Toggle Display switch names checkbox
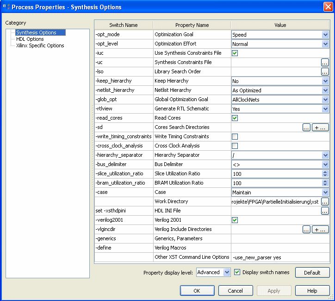This screenshot has height=301, width=335. point(237,272)
